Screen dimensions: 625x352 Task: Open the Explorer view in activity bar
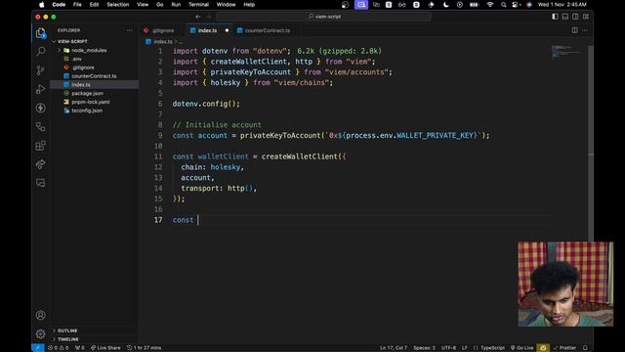[x=41, y=33]
